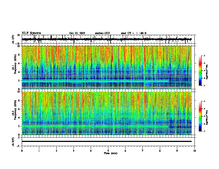Click the 'ch.3(V)' axis label
Screen dimensions: 219x169
coord(13,142)
